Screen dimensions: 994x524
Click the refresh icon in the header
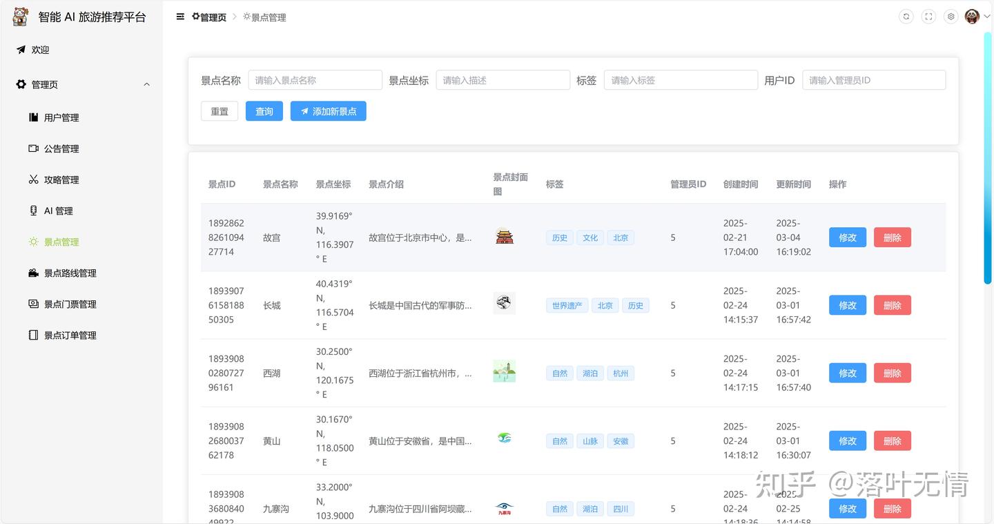[906, 16]
